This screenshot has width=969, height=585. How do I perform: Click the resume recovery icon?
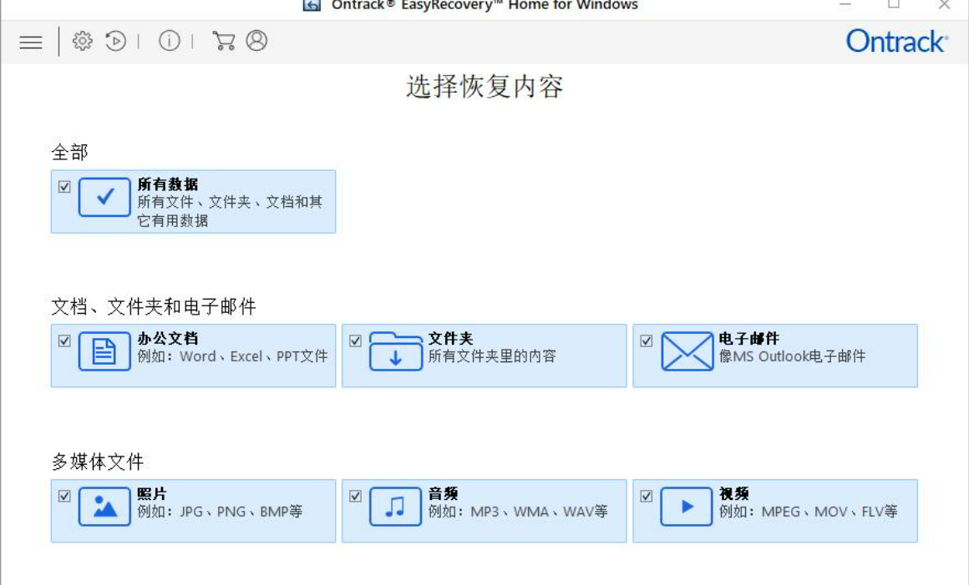(x=116, y=41)
